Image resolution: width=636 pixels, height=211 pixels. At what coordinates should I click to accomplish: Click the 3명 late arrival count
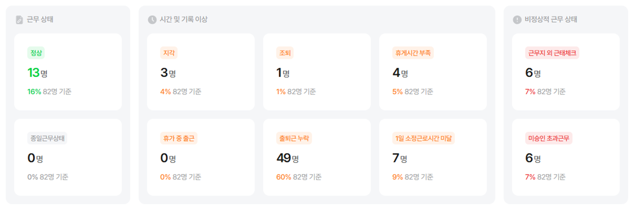(x=168, y=73)
